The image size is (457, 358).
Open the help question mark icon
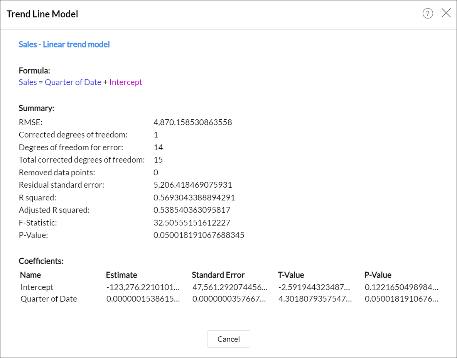pyautogui.click(x=428, y=14)
